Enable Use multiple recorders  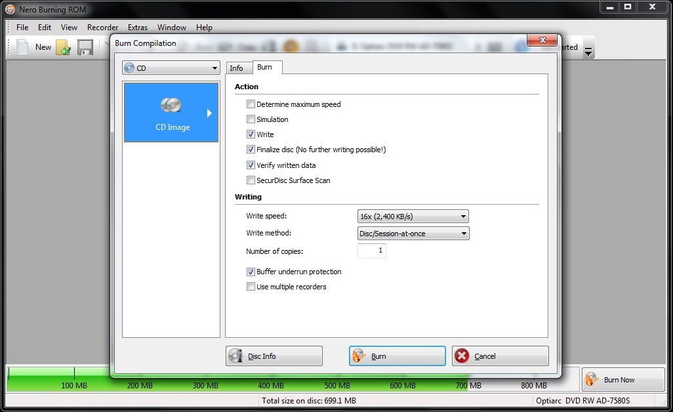tap(251, 286)
